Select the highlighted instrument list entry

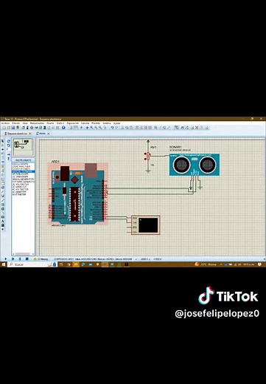(x=24, y=171)
